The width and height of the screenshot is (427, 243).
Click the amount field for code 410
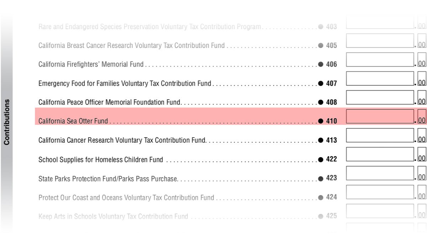click(380, 116)
